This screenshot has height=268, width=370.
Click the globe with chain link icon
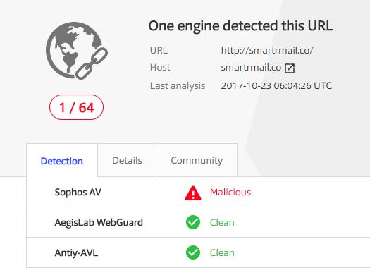point(77,51)
